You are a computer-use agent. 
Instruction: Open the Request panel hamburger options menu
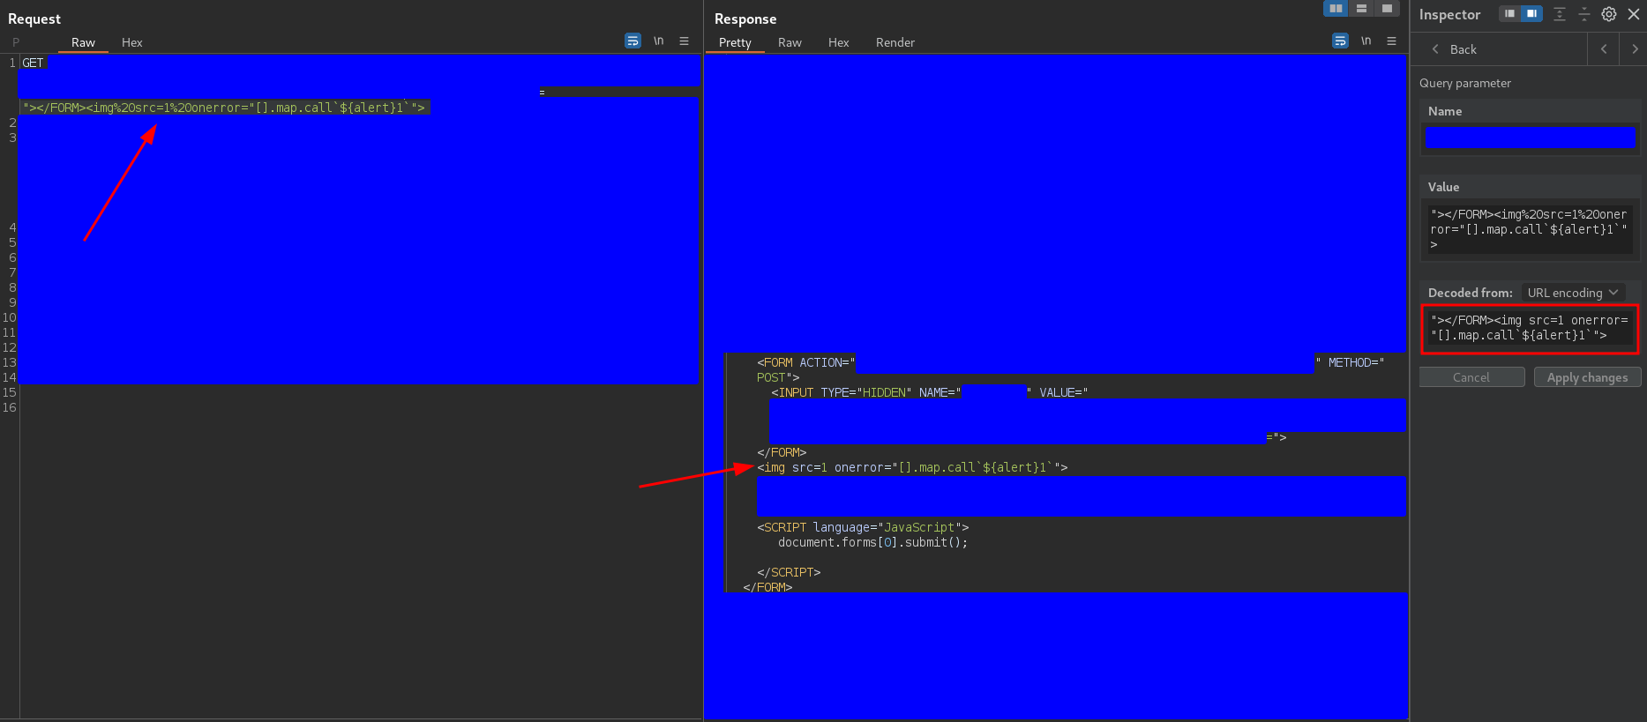pos(684,41)
